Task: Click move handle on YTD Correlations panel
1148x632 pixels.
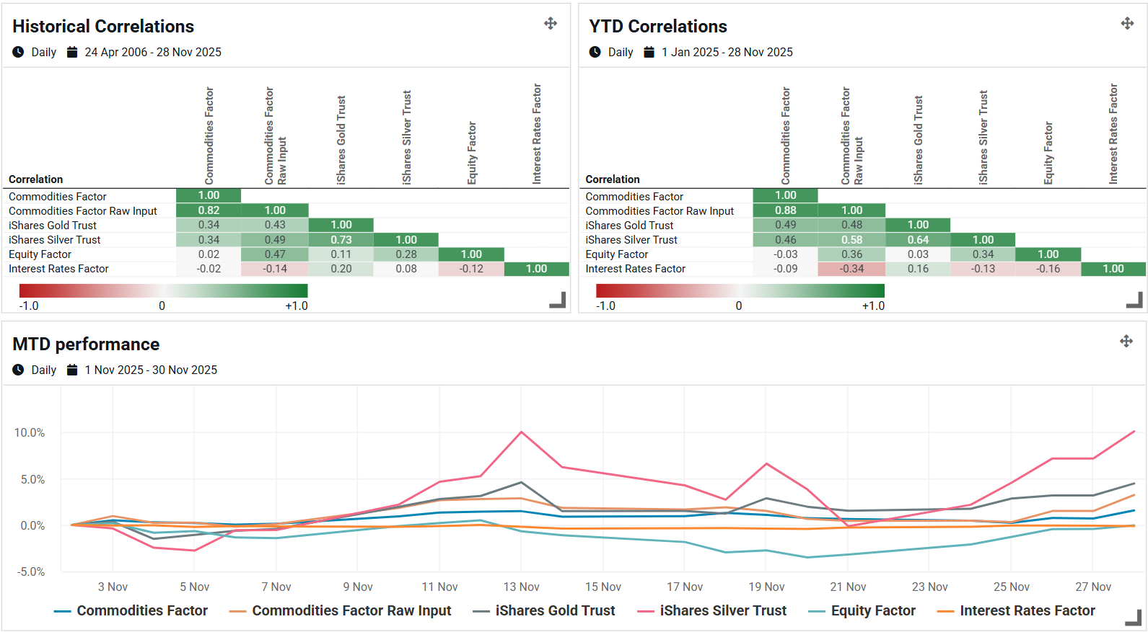Action: 1127,24
